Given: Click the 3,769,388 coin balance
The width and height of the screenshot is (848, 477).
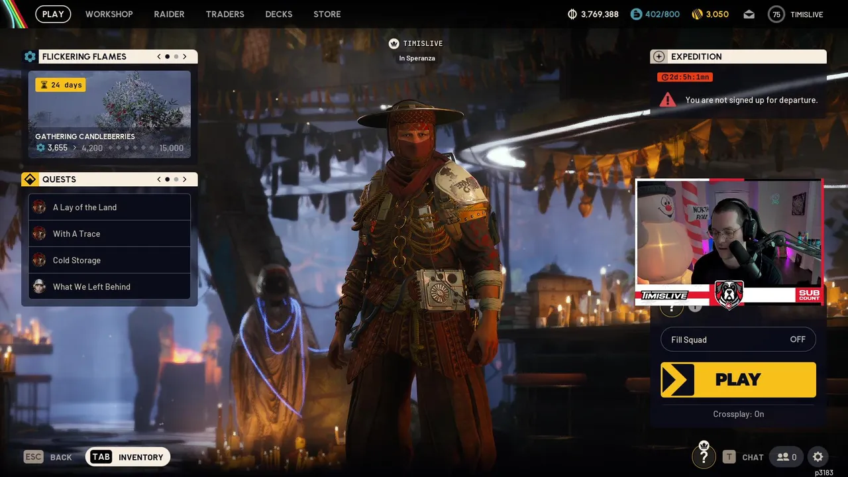Looking at the screenshot, I should point(600,14).
